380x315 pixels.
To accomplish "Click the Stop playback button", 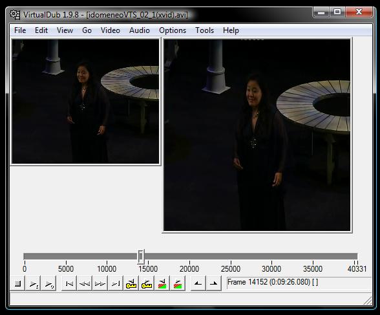I will [x=17, y=283].
